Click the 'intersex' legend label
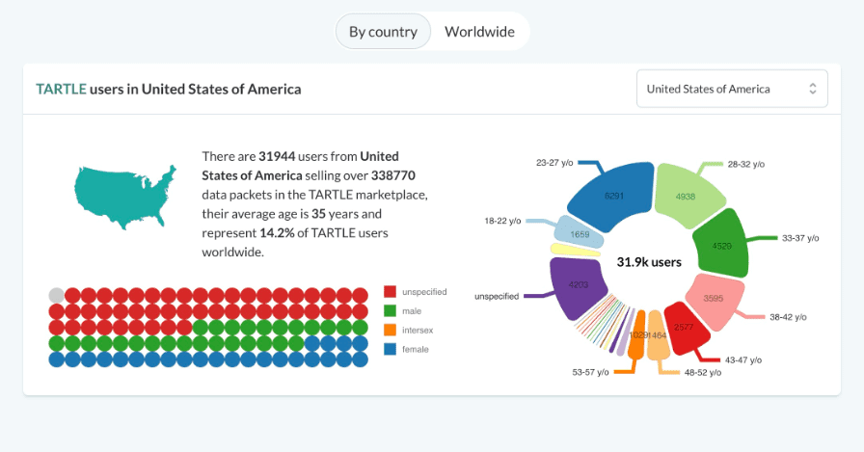 coord(418,331)
